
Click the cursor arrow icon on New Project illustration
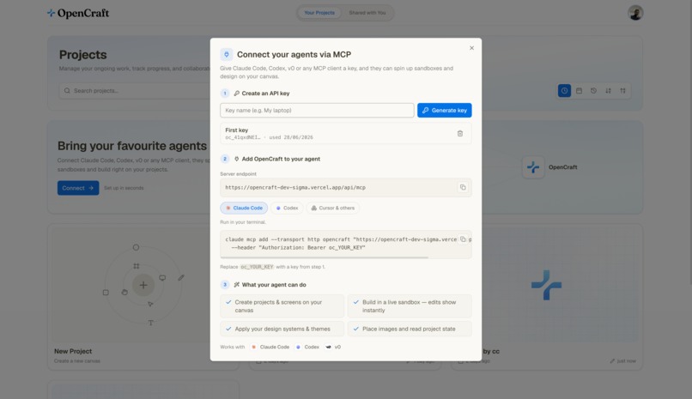tap(150, 305)
